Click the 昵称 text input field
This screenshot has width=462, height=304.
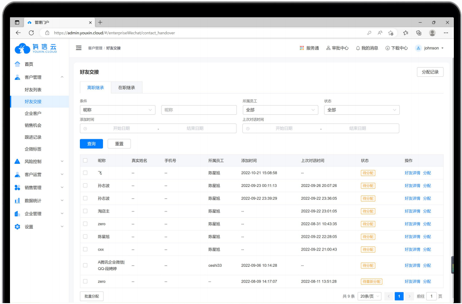click(199, 110)
